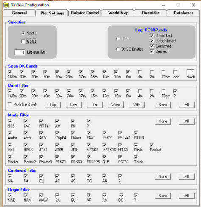The image size is (201, 207).
Task: Click None in Band Filter
Action: coord(163,105)
